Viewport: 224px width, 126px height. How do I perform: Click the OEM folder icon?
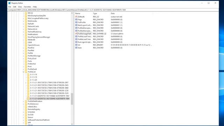[26, 42]
